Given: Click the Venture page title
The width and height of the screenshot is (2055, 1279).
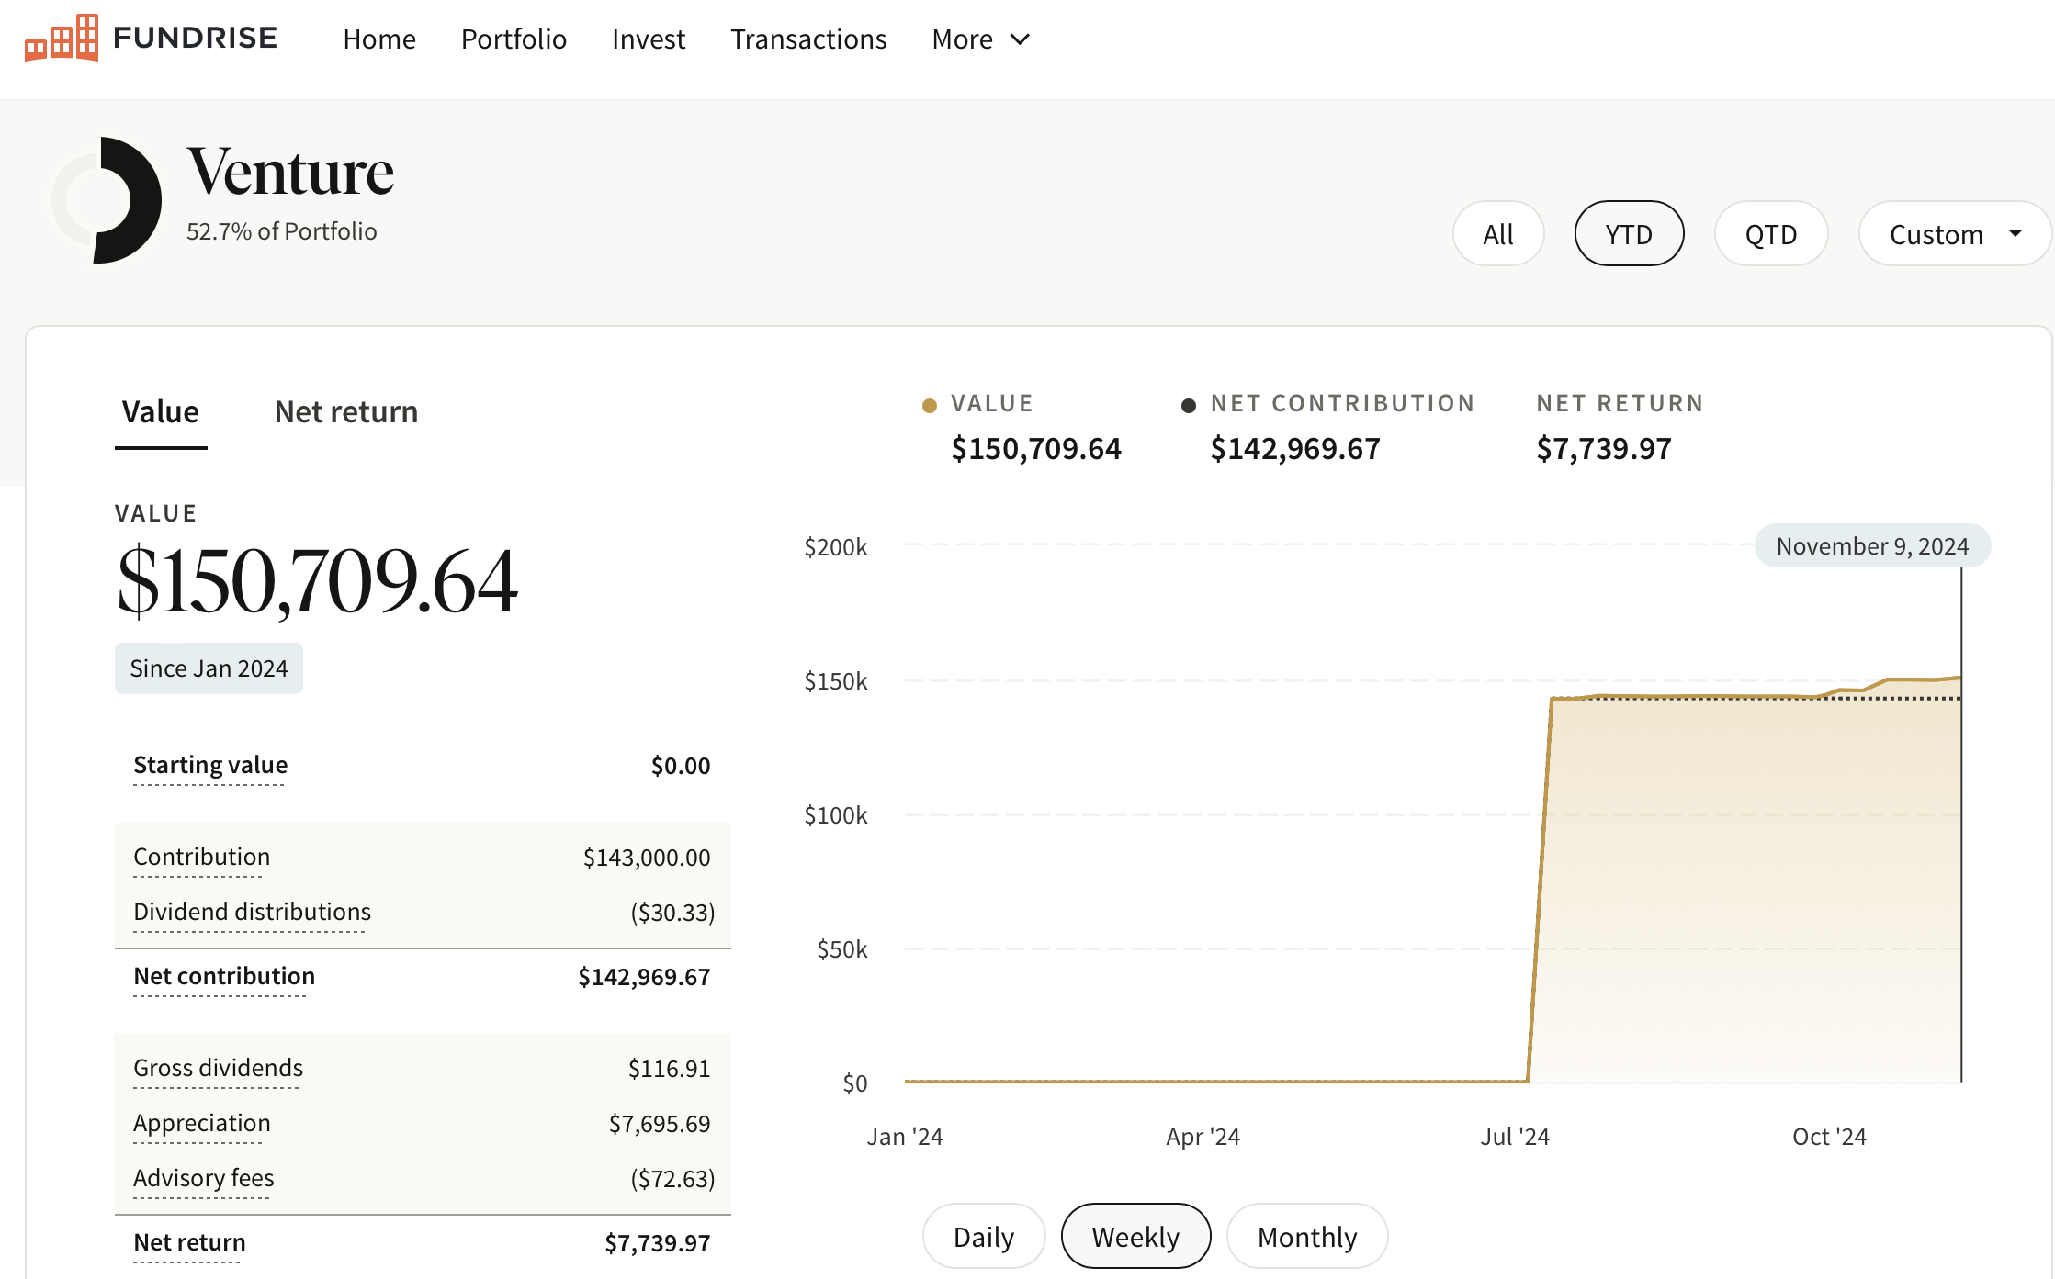Looking at the screenshot, I should click(x=290, y=173).
